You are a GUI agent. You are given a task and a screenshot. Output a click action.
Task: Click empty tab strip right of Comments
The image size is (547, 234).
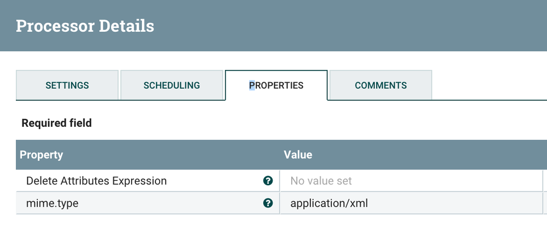pos(487,85)
